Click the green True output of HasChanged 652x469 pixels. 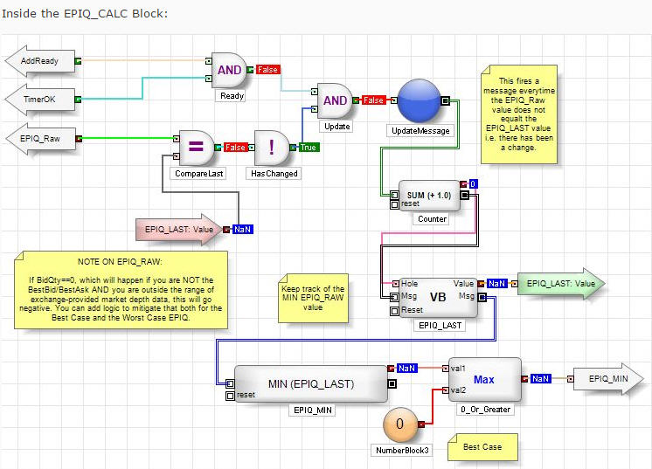(x=309, y=148)
